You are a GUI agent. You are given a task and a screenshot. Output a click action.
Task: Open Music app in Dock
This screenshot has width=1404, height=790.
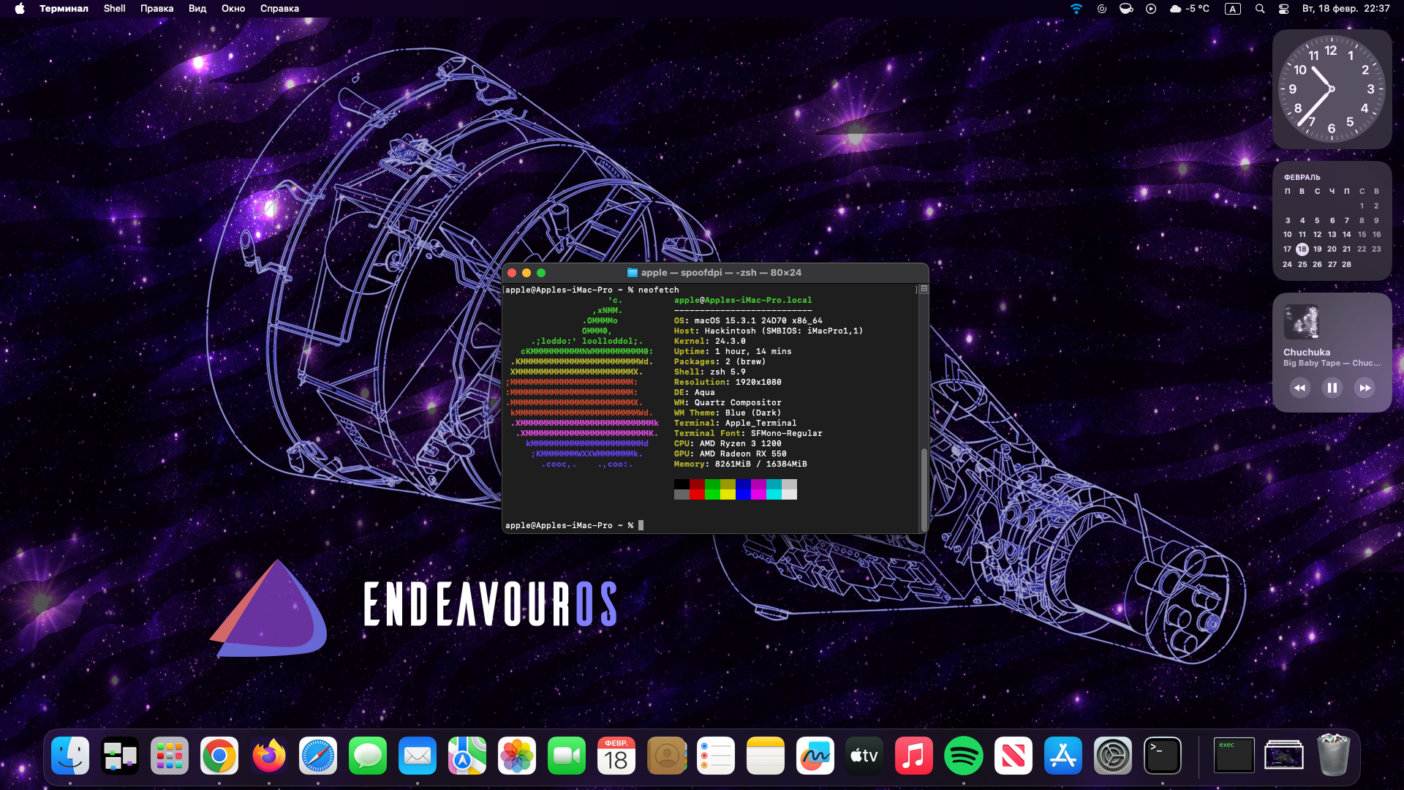[x=914, y=756]
